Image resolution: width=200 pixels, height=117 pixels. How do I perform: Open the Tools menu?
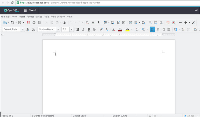coord(53,16)
